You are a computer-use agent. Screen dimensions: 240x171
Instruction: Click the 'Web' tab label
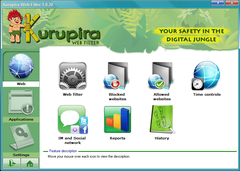(x=21, y=84)
